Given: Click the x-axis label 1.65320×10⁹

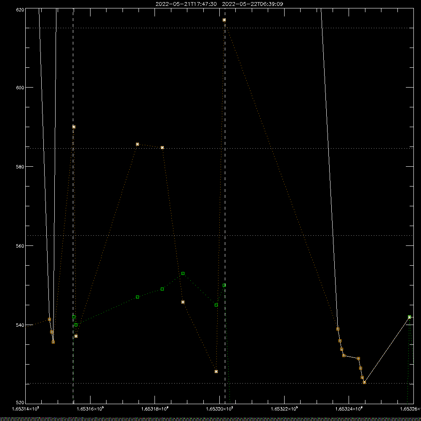Looking at the screenshot, I should (x=220, y=409).
